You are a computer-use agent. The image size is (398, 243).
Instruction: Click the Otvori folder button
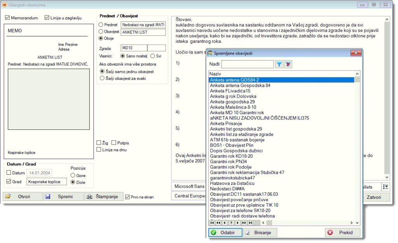(23, 196)
